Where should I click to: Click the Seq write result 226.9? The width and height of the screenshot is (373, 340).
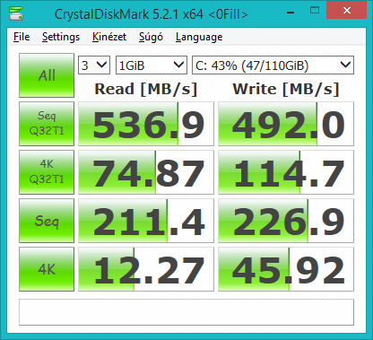286,221
